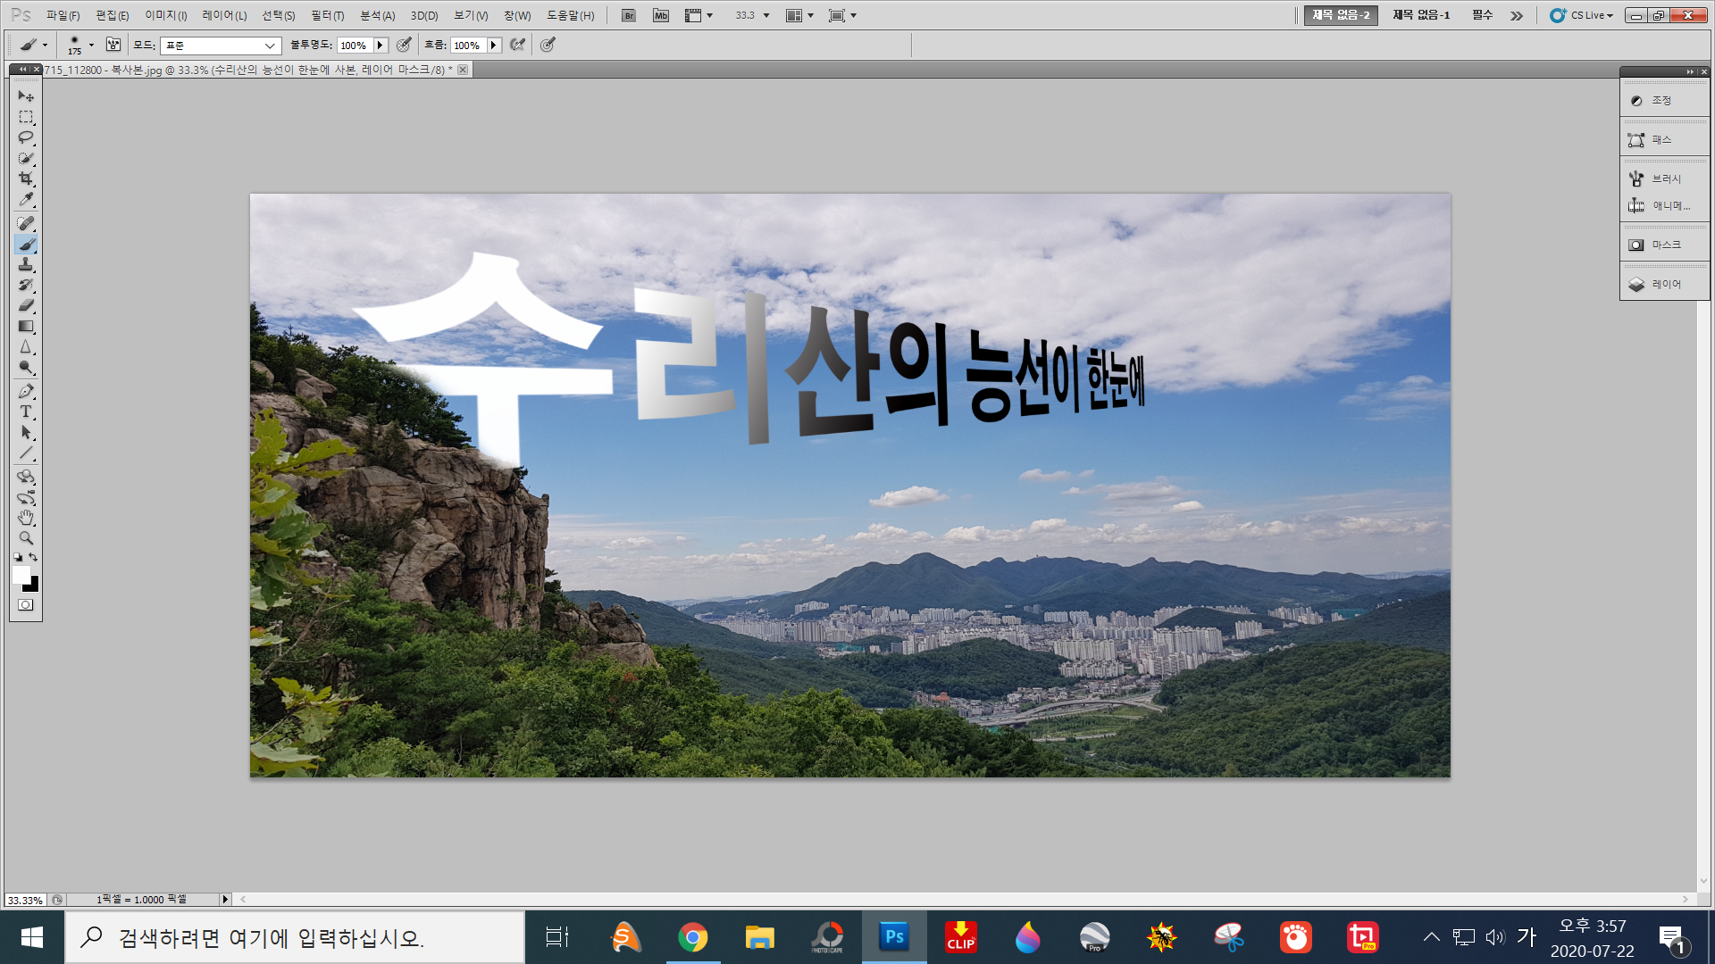Screen dimensions: 1715x964
Task: Open the 필터(T) menu
Action: (327, 15)
